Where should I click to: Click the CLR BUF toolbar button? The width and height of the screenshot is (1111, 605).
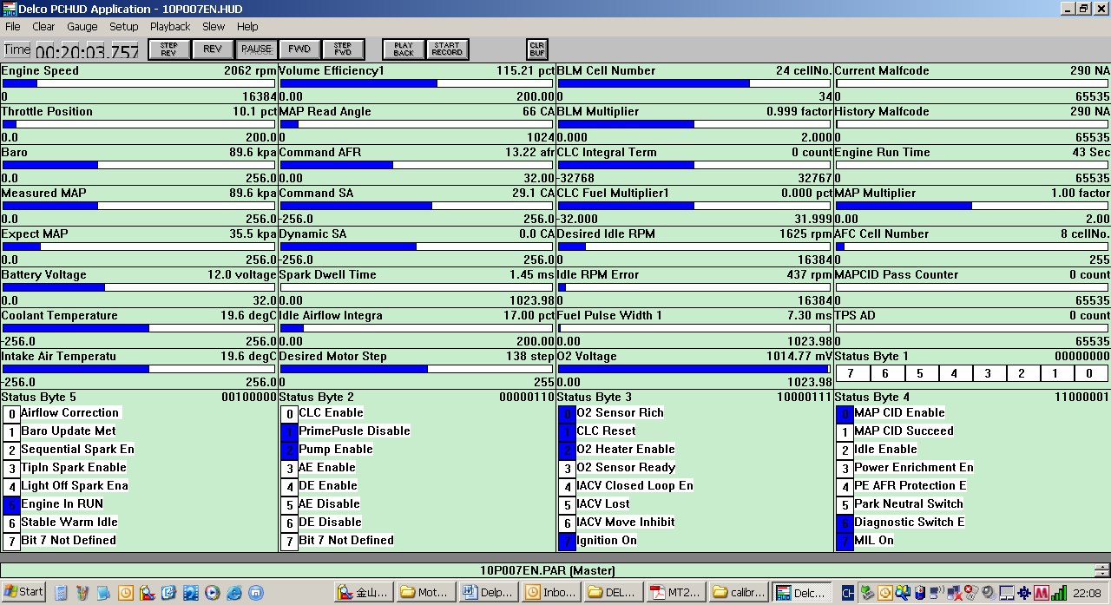(x=536, y=49)
